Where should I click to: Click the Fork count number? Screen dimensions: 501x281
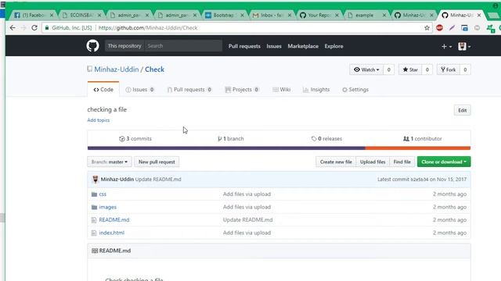pos(465,69)
